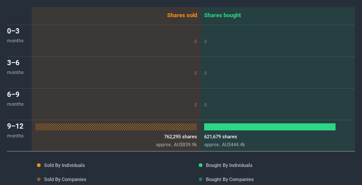Click the approx. AU$444.4k text

(224, 144)
